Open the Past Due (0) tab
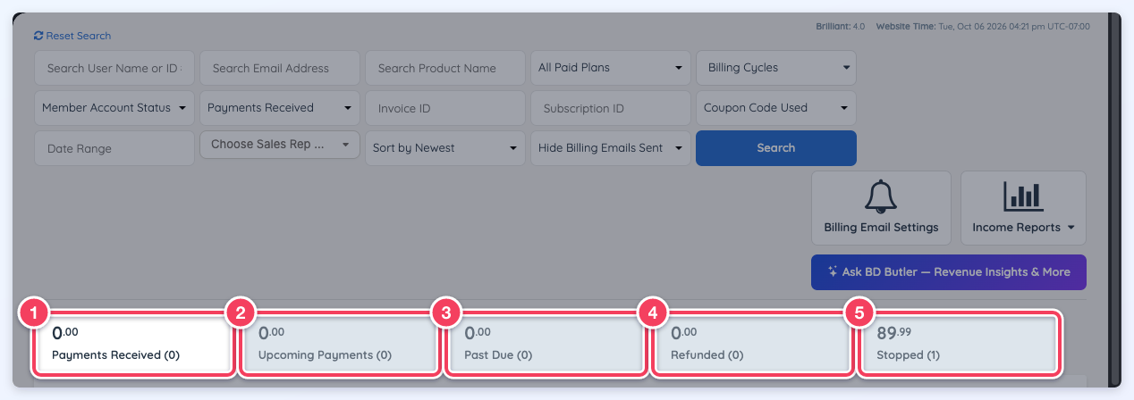The image size is (1134, 400). (546, 344)
